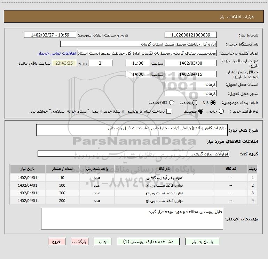268x259 pixels.
Task: Click the response deadline date 1402/03/30 field
Action: point(191,63)
